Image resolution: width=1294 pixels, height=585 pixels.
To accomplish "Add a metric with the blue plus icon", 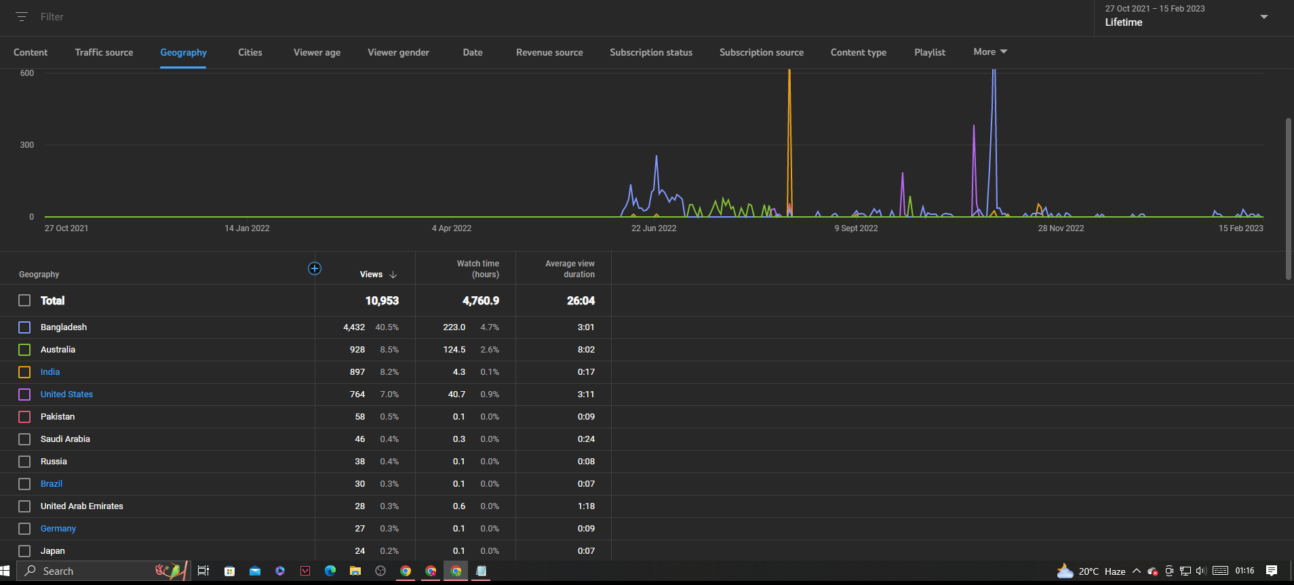I will pos(315,268).
